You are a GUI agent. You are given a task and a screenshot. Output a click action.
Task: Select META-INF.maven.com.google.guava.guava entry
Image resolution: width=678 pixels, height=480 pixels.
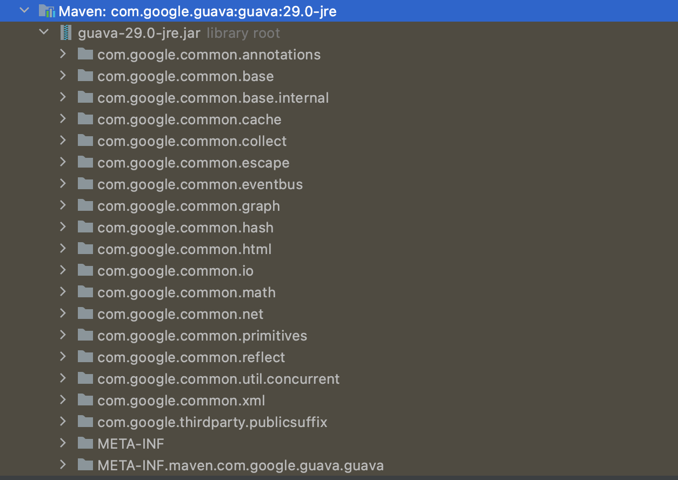tap(240, 465)
